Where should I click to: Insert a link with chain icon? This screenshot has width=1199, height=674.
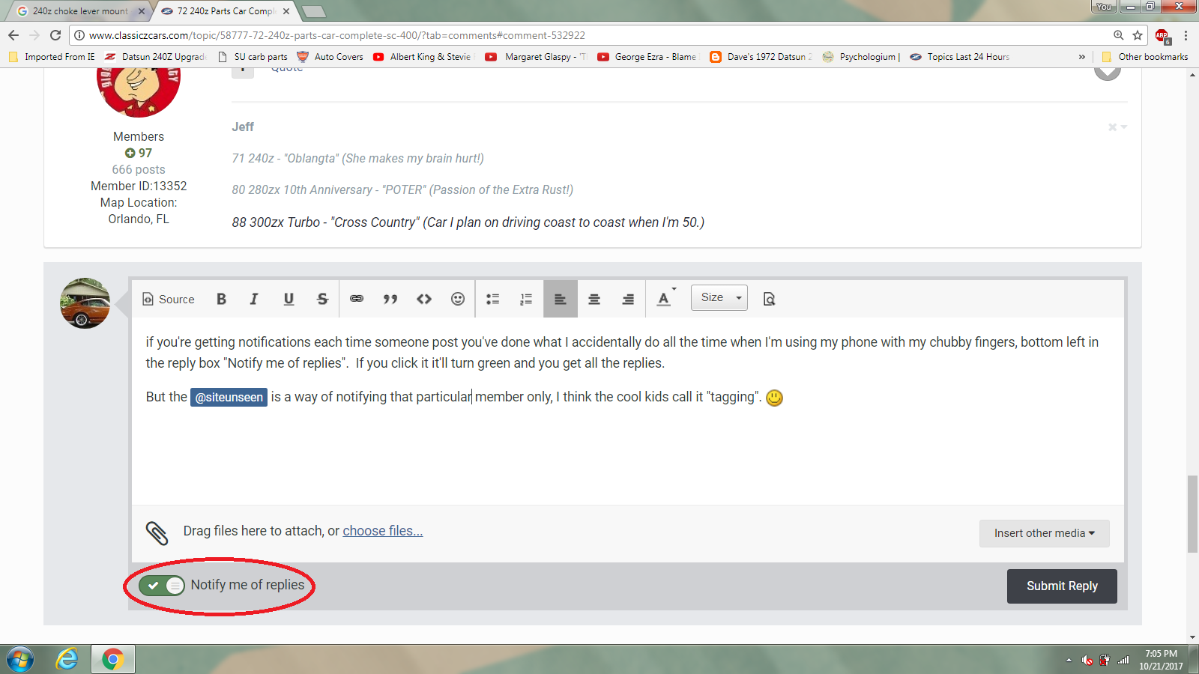click(357, 299)
